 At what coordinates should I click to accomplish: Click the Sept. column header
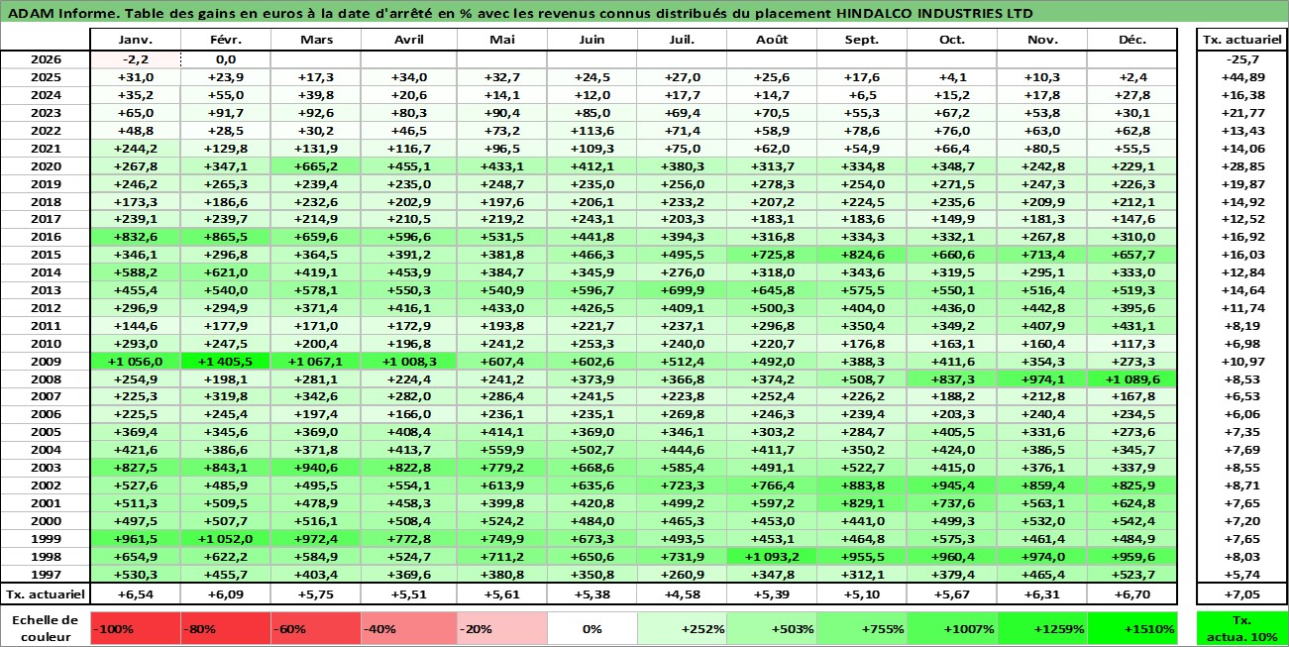point(862,40)
